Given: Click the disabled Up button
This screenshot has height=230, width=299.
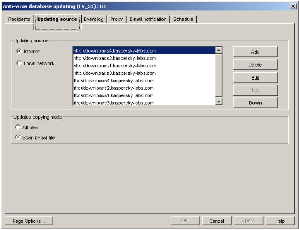Looking at the screenshot, I should [255, 90].
